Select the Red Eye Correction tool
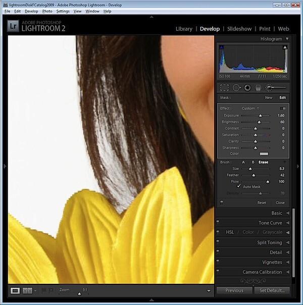Viewport: 303px width, 305px height. (x=247, y=88)
